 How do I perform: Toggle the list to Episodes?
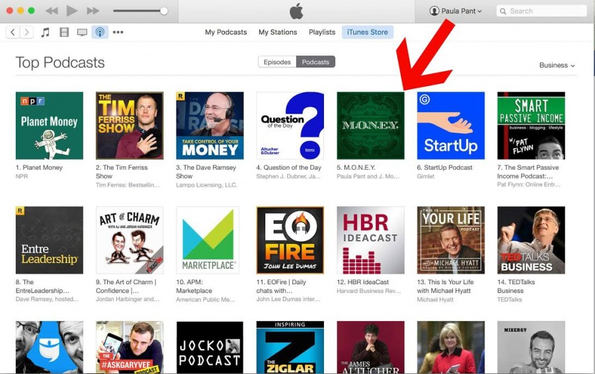(277, 62)
